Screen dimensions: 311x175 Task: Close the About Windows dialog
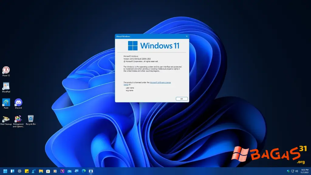[x=187, y=36]
